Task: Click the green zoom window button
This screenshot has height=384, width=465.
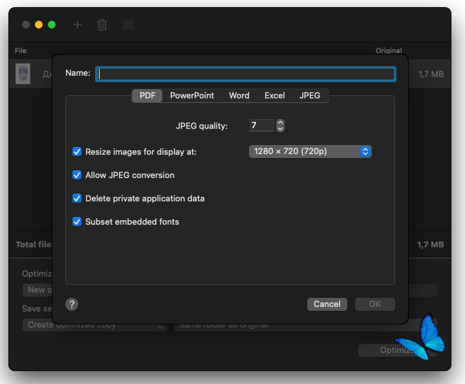Action: pos(52,25)
